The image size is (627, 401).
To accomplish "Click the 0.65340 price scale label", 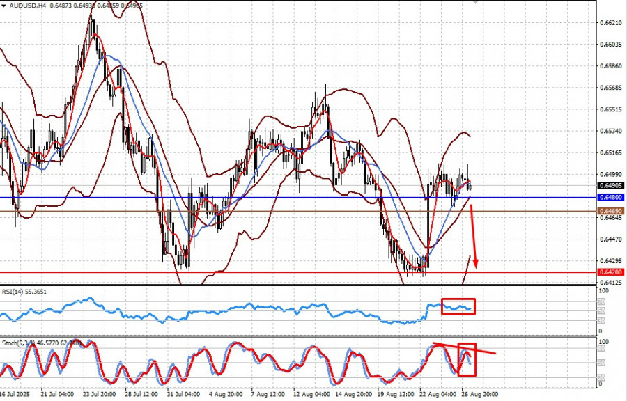I will click(x=611, y=131).
